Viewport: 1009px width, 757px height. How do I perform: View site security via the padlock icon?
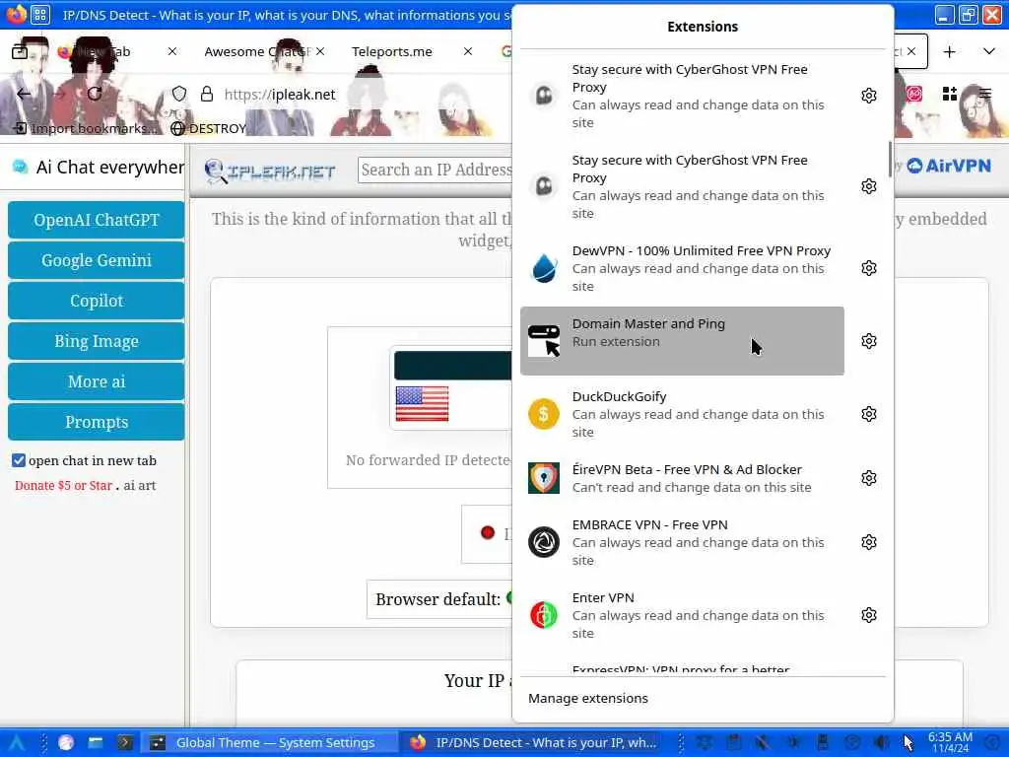[x=207, y=94]
